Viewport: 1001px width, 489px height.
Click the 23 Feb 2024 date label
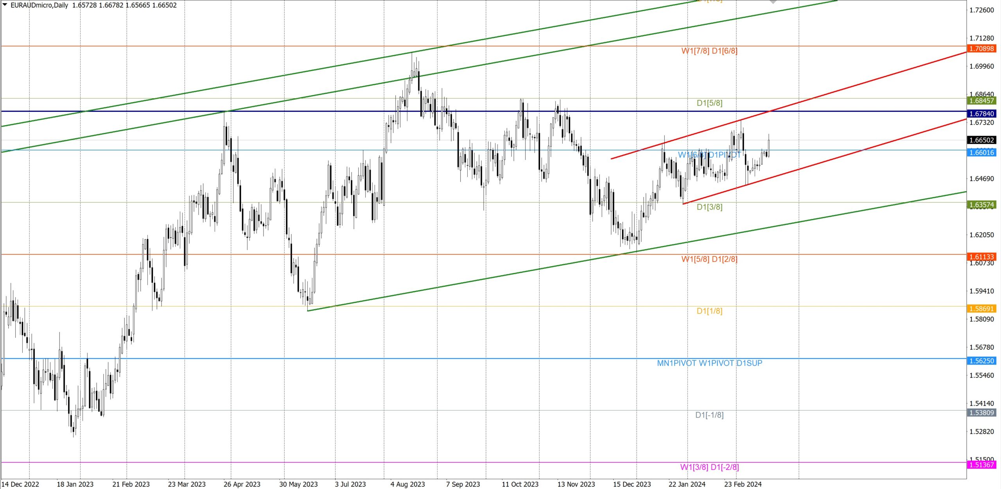pos(743,484)
